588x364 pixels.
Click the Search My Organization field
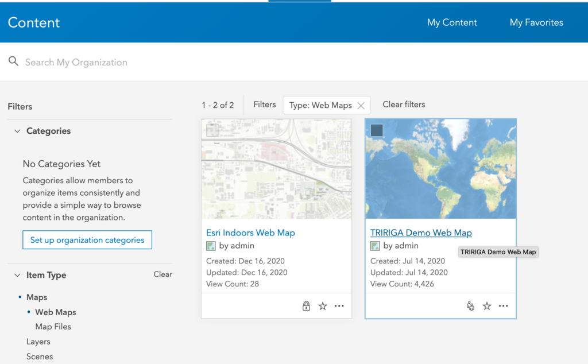(x=294, y=62)
